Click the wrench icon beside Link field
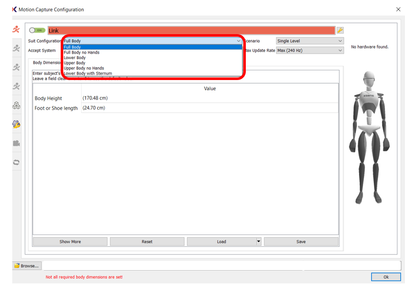This screenshot has height=289, width=408. pos(340,31)
